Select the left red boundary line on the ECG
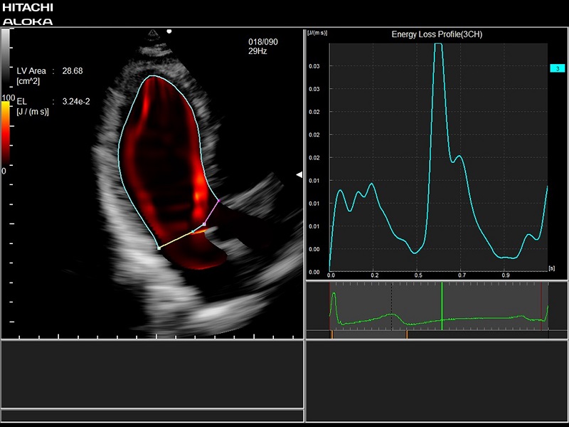 pos(330,305)
